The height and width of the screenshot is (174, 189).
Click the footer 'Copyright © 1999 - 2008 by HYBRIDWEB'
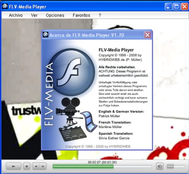[x=98, y=146]
